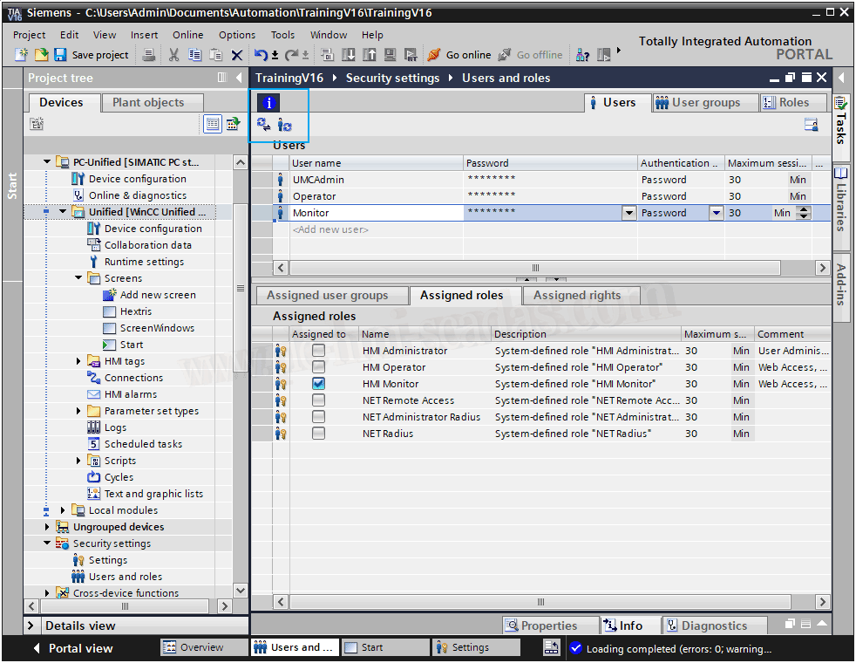The width and height of the screenshot is (856, 663).
Task: Expand the HMI tags tree node
Action: 78,361
